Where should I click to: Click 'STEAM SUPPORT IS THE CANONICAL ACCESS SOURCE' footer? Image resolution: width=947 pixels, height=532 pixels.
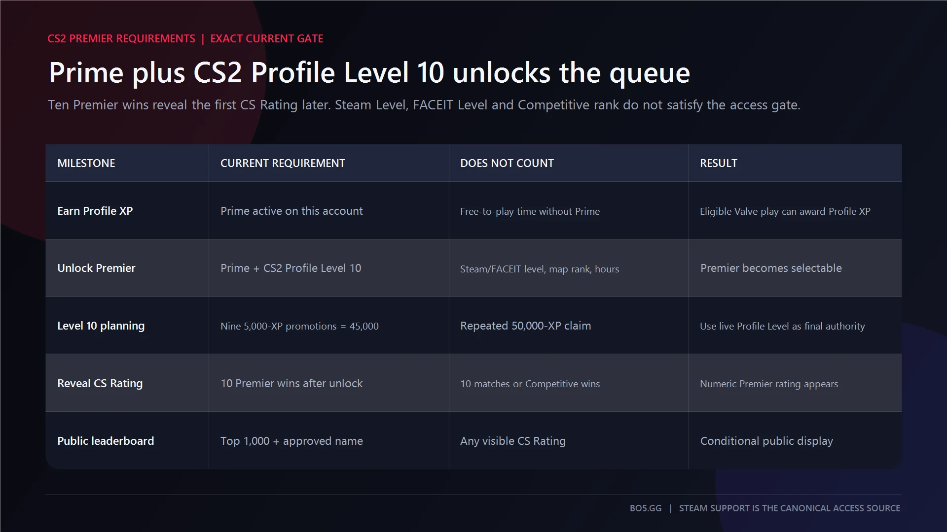point(790,508)
